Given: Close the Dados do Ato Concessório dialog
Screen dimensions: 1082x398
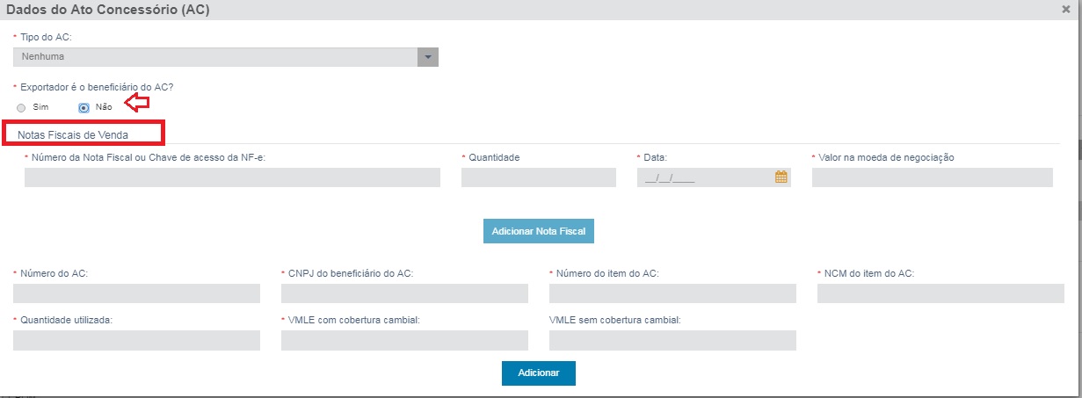Looking at the screenshot, I should coord(1065,9).
